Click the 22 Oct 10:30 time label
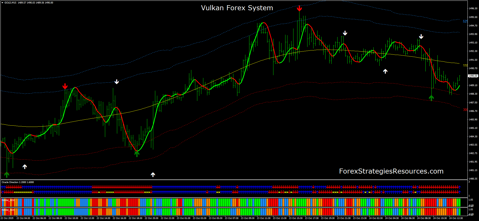479x221 pixels. click(x=71, y=218)
